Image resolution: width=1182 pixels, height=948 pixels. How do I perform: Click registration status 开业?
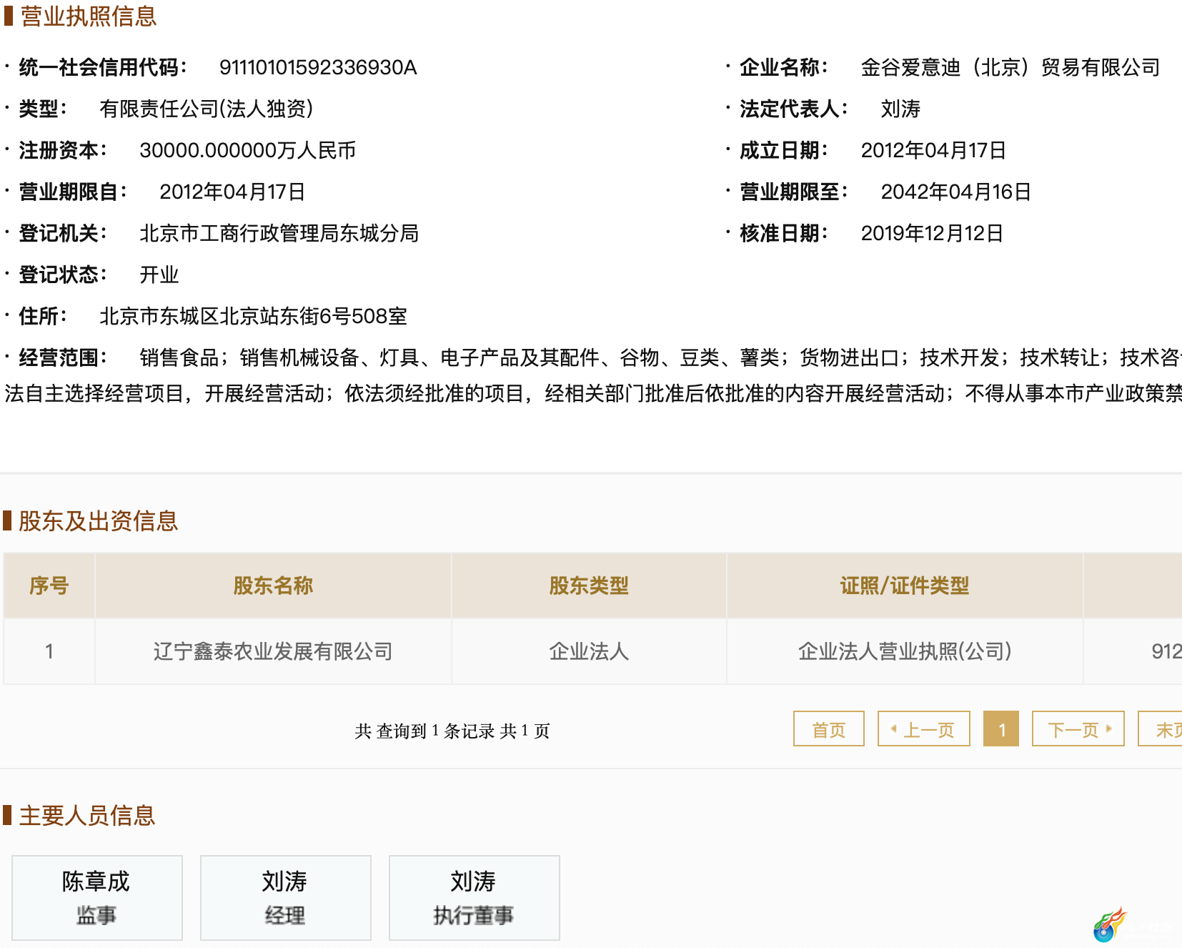click(x=159, y=275)
